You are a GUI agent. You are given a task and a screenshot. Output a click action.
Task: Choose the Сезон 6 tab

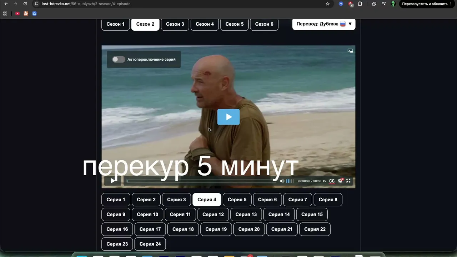(264, 24)
